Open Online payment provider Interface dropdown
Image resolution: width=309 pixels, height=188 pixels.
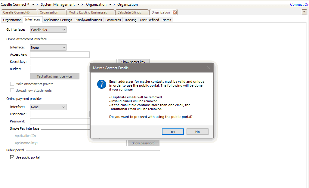pyautogui.click(x=48, y=107)
